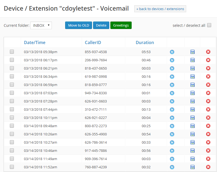Viewport: 217px width, 172px height.
Task: Play voicemail from 626-355-4900
Action: (x=172, y=134)
